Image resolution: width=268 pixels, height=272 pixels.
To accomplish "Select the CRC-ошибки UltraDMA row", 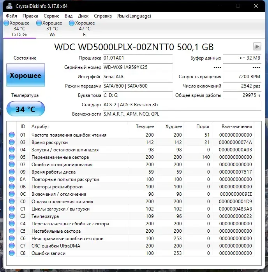I will click(130, 246).
